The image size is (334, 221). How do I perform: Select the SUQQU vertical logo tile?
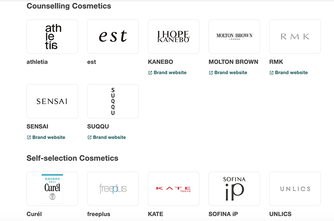point(113,101)
